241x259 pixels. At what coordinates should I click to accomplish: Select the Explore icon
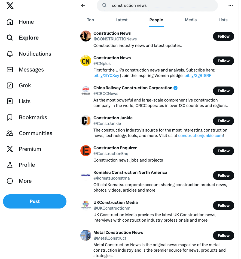coord(10,38)
